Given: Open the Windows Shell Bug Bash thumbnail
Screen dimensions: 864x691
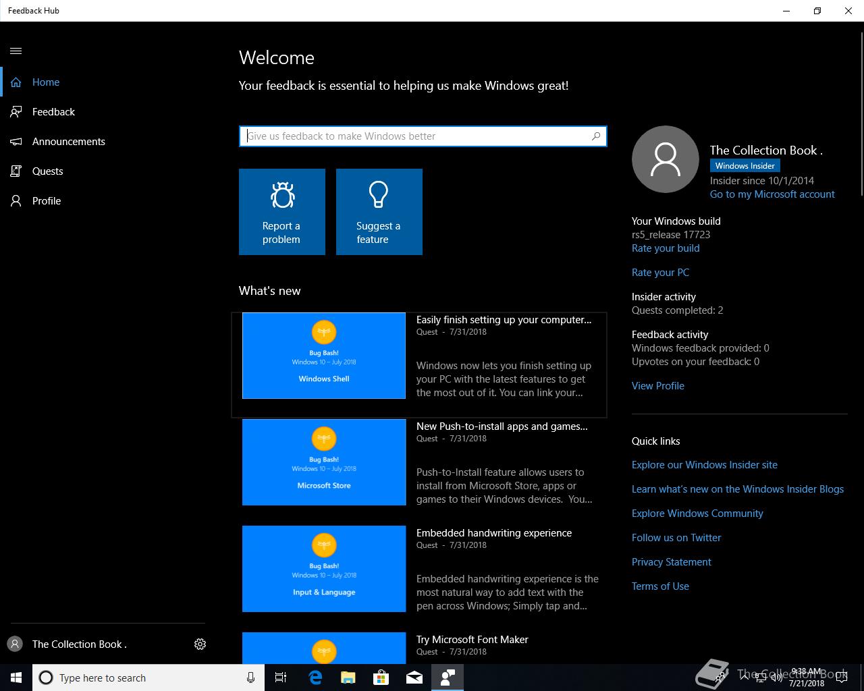Looking at the screenshot, I should pyautogui.click(x=324, y=356).
